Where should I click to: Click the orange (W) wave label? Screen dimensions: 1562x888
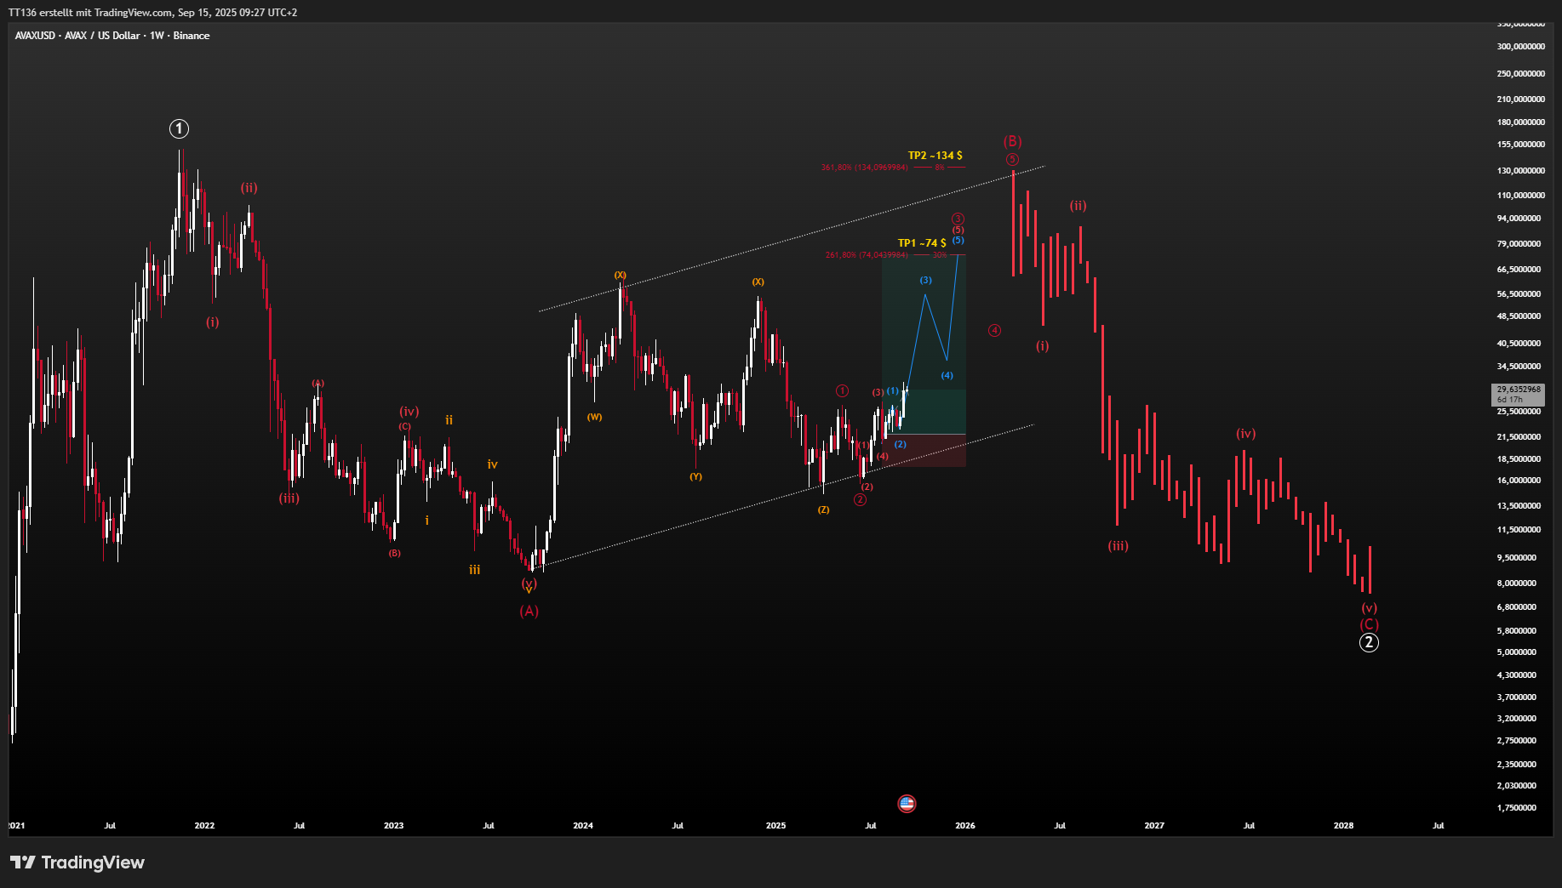594,417
